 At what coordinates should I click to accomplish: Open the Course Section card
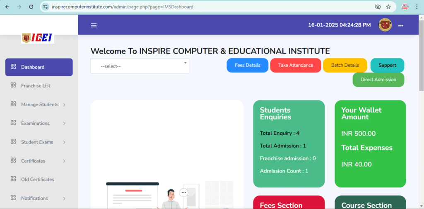pos(371,202)
